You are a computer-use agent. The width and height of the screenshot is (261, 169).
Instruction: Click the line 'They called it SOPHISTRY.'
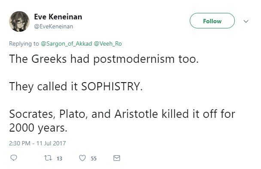click(76, 87)
